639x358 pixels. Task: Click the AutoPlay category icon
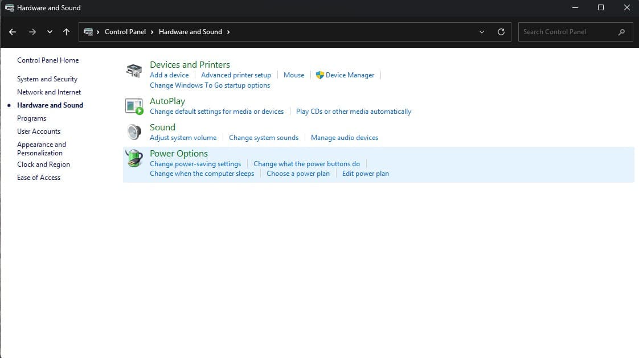[x=134, y=106]
